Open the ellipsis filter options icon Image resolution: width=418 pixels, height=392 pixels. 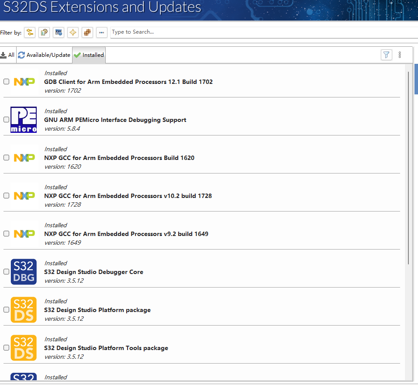click(101, 32)
